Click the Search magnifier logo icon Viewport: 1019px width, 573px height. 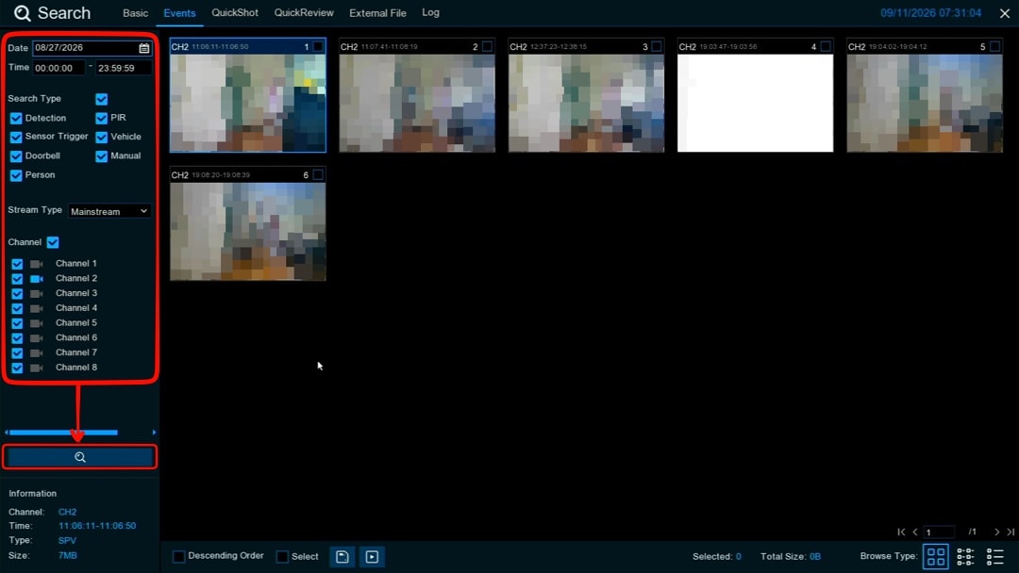point(22,13)
